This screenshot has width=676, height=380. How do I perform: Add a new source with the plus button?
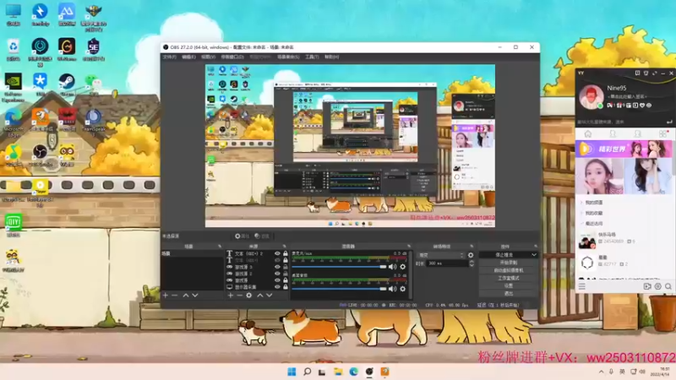(x=231, y=295)
